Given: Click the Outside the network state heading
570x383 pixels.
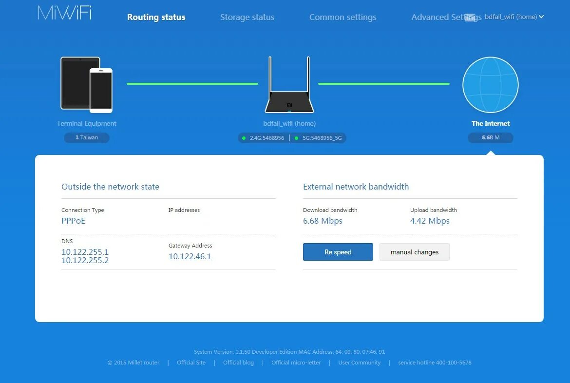Looking at the screenshot, I should click(110, 187).
